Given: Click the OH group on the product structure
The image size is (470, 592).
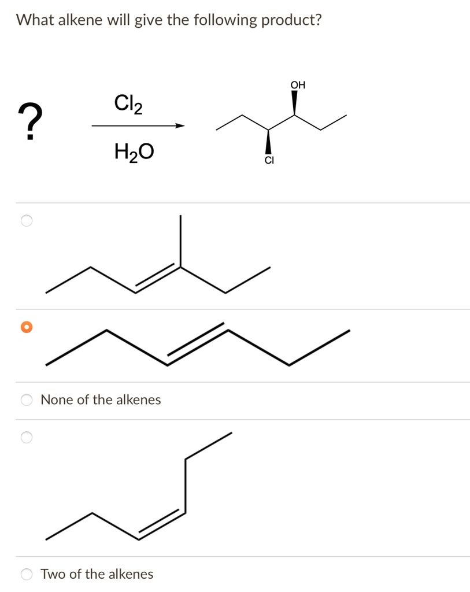Looking at the screenshot, I should click(298, 84).
